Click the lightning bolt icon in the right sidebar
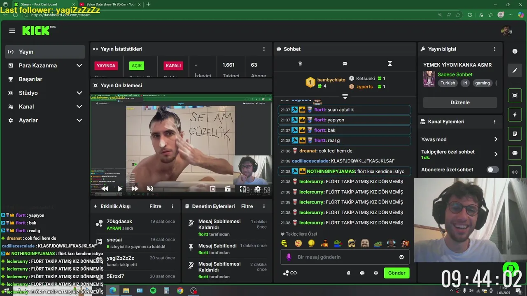Image resolution: width=527 pixels, height=296 pixels. pos(515,115)
